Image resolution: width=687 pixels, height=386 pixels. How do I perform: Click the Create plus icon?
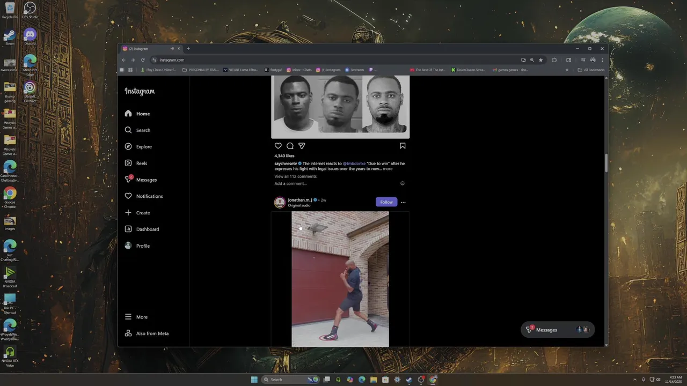(128, 213)
